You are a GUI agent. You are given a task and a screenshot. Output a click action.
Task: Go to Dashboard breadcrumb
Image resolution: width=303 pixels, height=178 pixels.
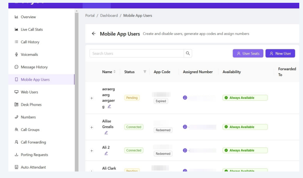click(x=109, y=15)
